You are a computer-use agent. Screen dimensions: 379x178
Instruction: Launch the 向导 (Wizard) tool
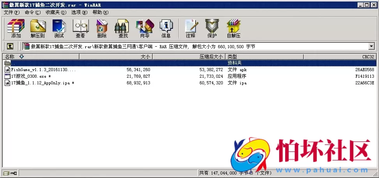point(145,28)
